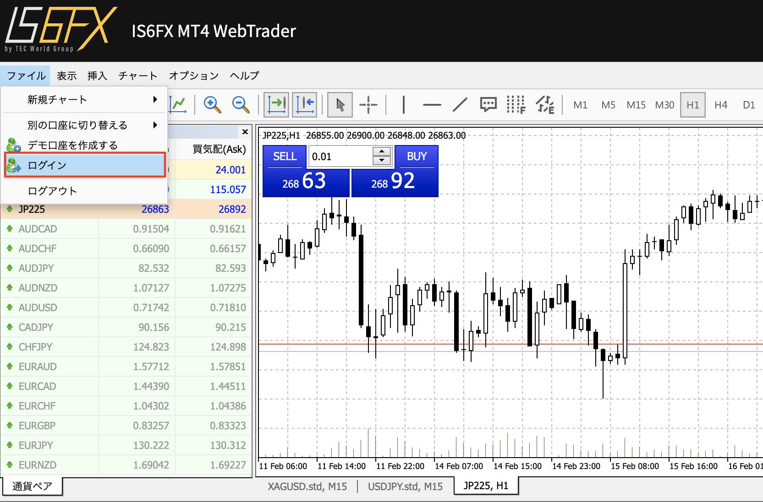Increase the trade volume with up arrow
This screenshot has height=502, width=763.
click(x=382, y=152)
